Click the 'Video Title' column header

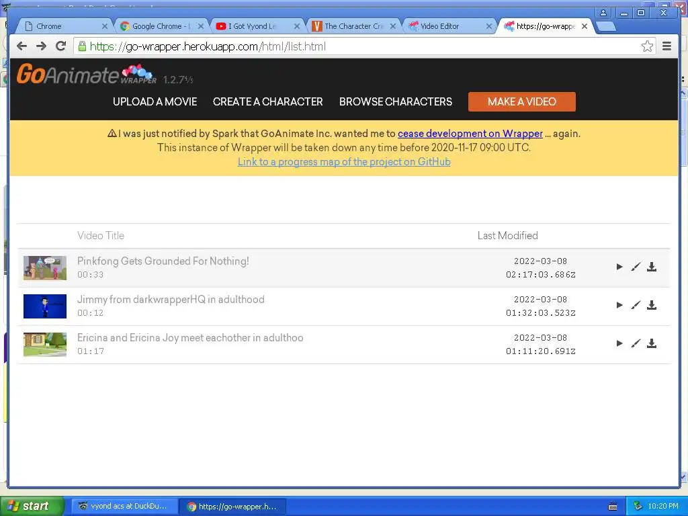pyautogui.click(x=101, y=236)
